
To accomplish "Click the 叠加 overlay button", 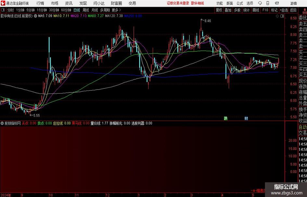I will (x=228, y=10).
